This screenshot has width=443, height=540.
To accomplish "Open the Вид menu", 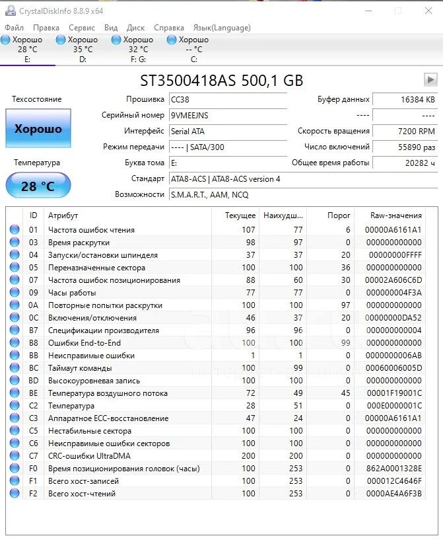I will (x=111, y=28).
